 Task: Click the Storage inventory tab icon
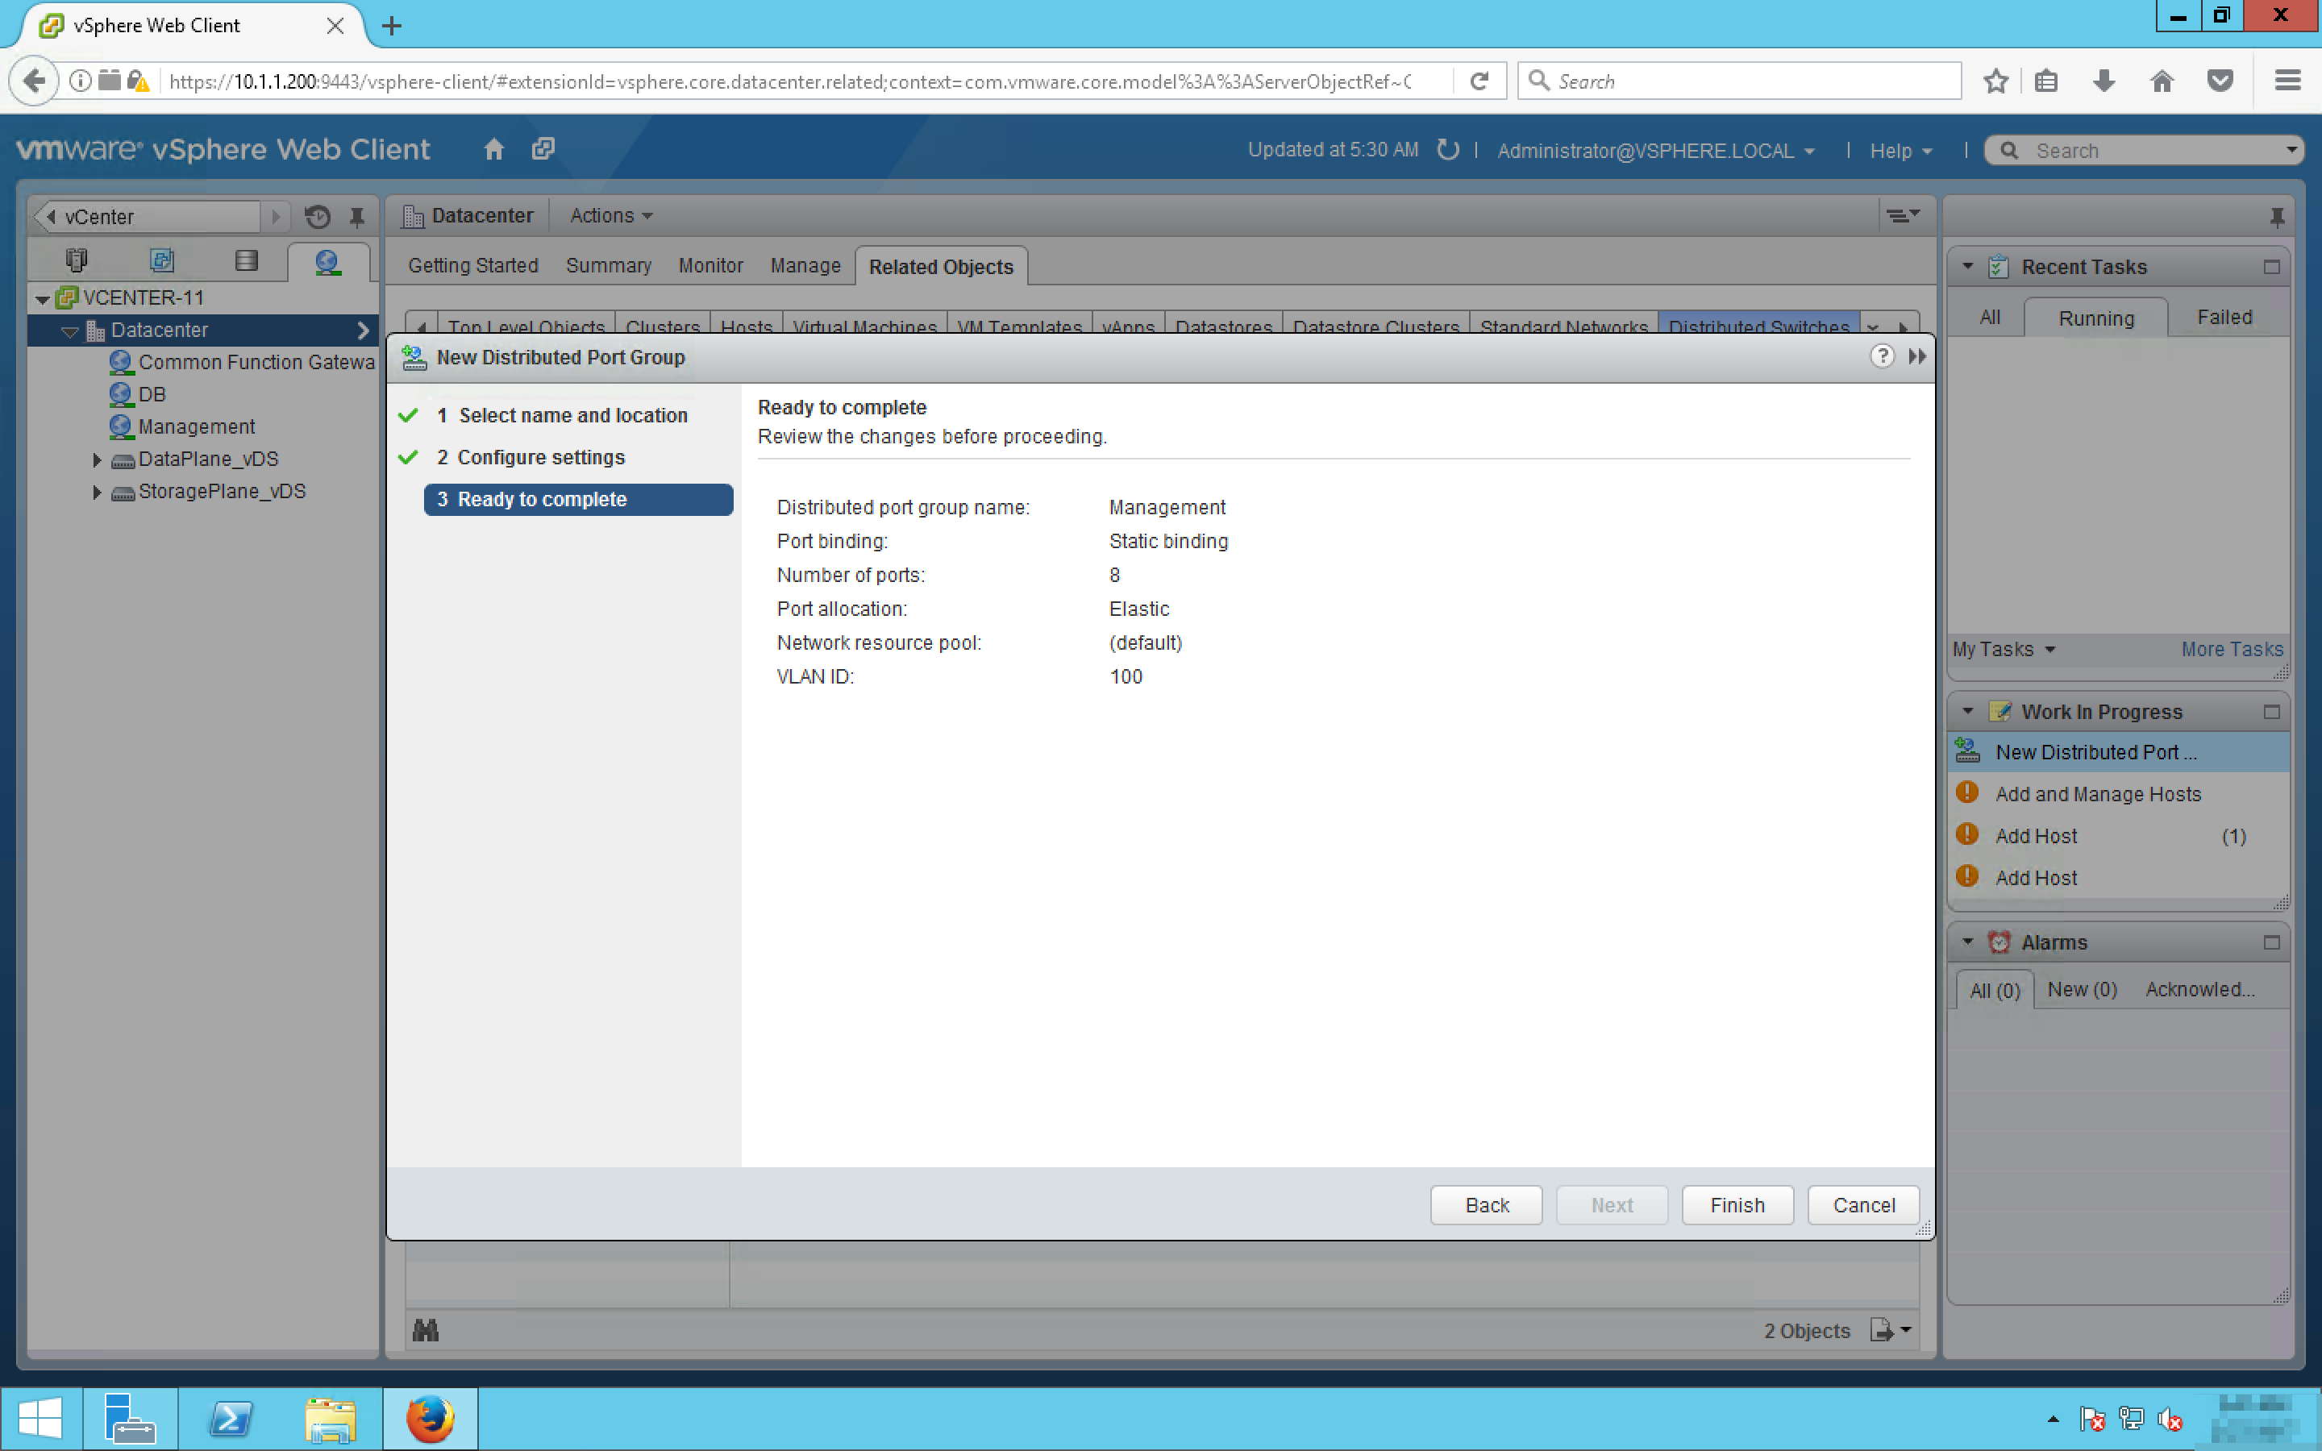pos(247,261)
